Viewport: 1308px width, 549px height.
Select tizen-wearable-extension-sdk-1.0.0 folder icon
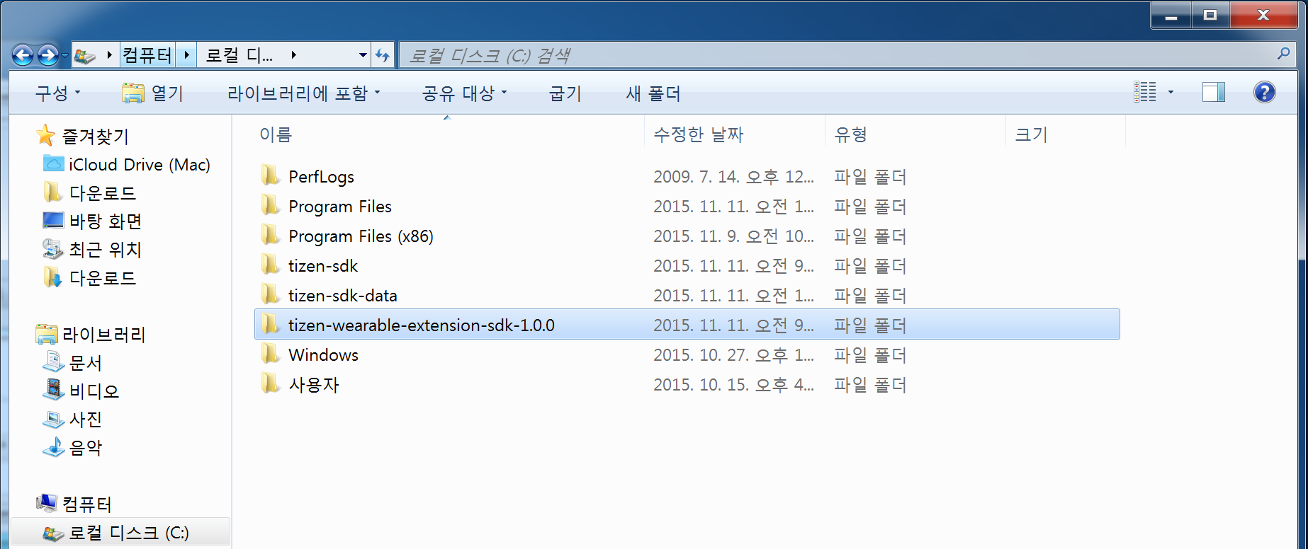tap(270, 324)
